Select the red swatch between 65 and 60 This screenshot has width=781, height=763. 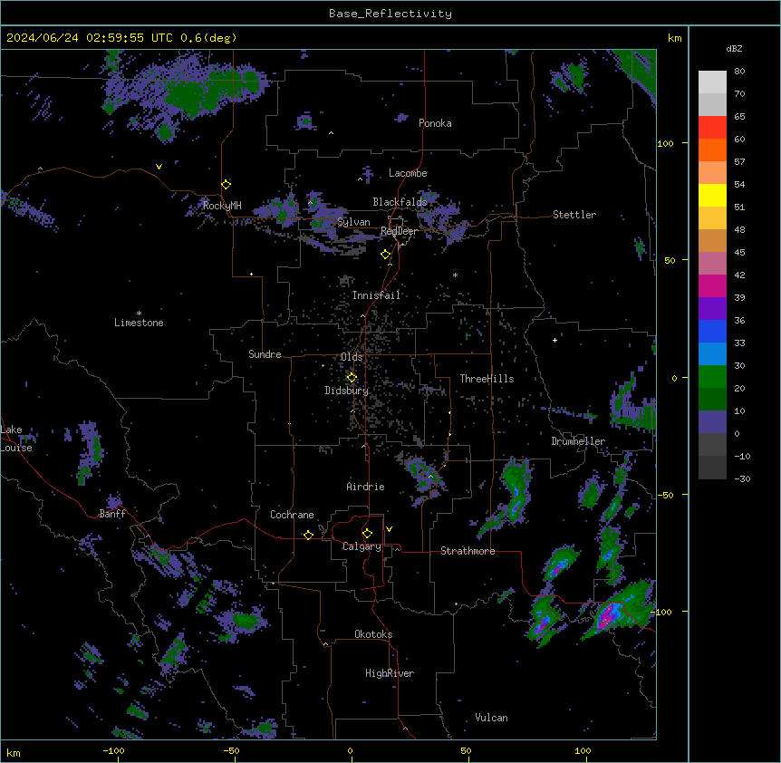[x=712, y=127]
